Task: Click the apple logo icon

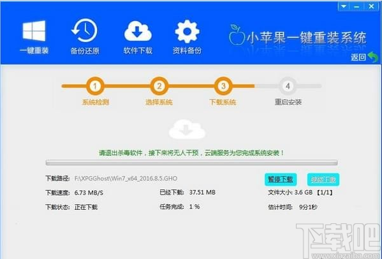Action: [x=237, y=34]
